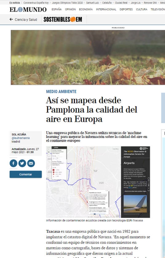Open Cataluña trending link

107,3
